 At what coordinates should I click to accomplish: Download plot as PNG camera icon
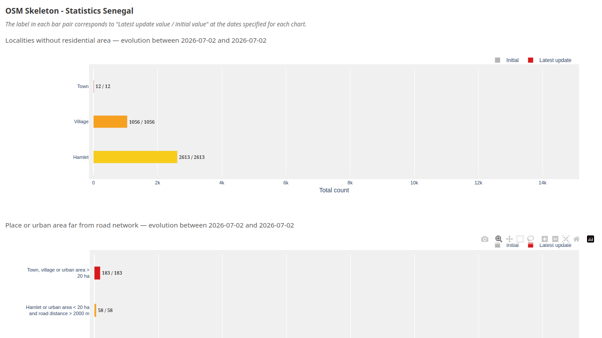click(485, 239)
